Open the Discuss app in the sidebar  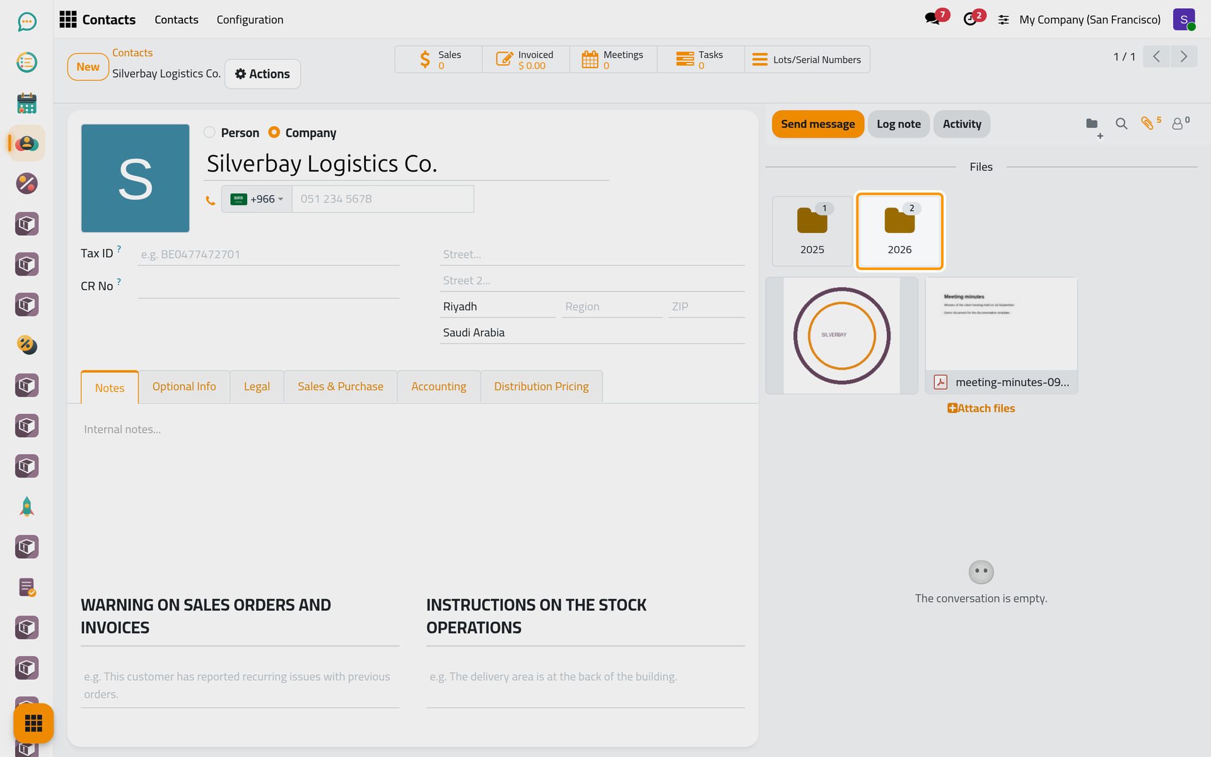tap(26, 22)
